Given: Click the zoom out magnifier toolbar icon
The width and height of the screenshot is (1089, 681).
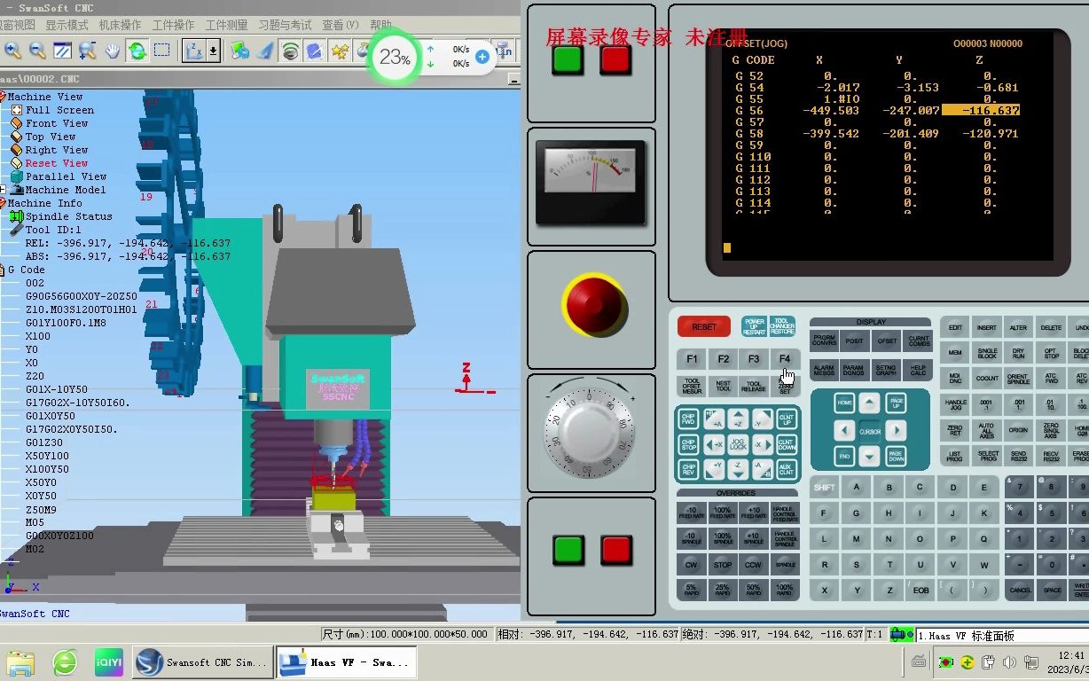Looking at the screenshot, I should tap(38, 51).
